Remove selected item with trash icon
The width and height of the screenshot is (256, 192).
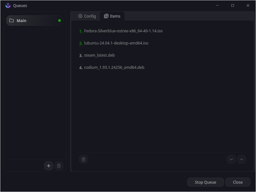(x=84, y=159)
